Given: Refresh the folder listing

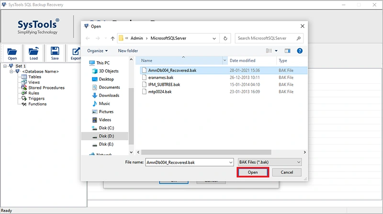Looking at the screenshot, I should (225, 38).
